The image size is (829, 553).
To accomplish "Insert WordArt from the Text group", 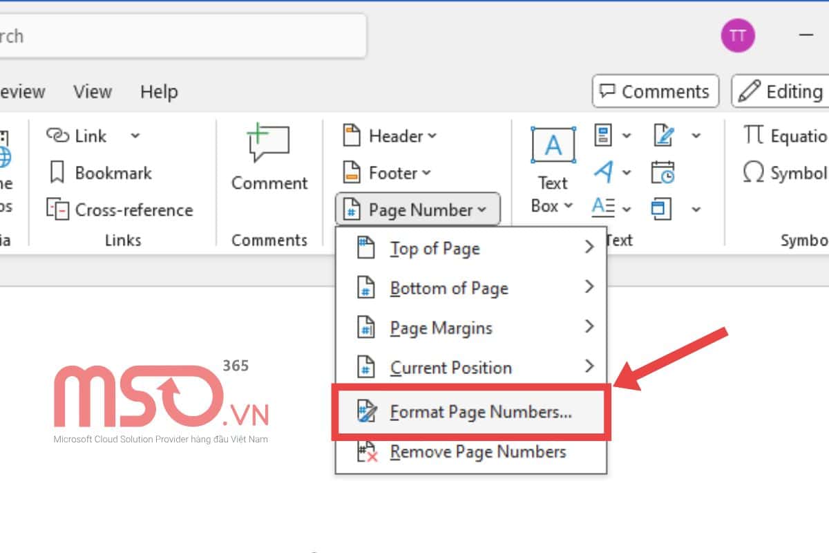I will (603, 172).
